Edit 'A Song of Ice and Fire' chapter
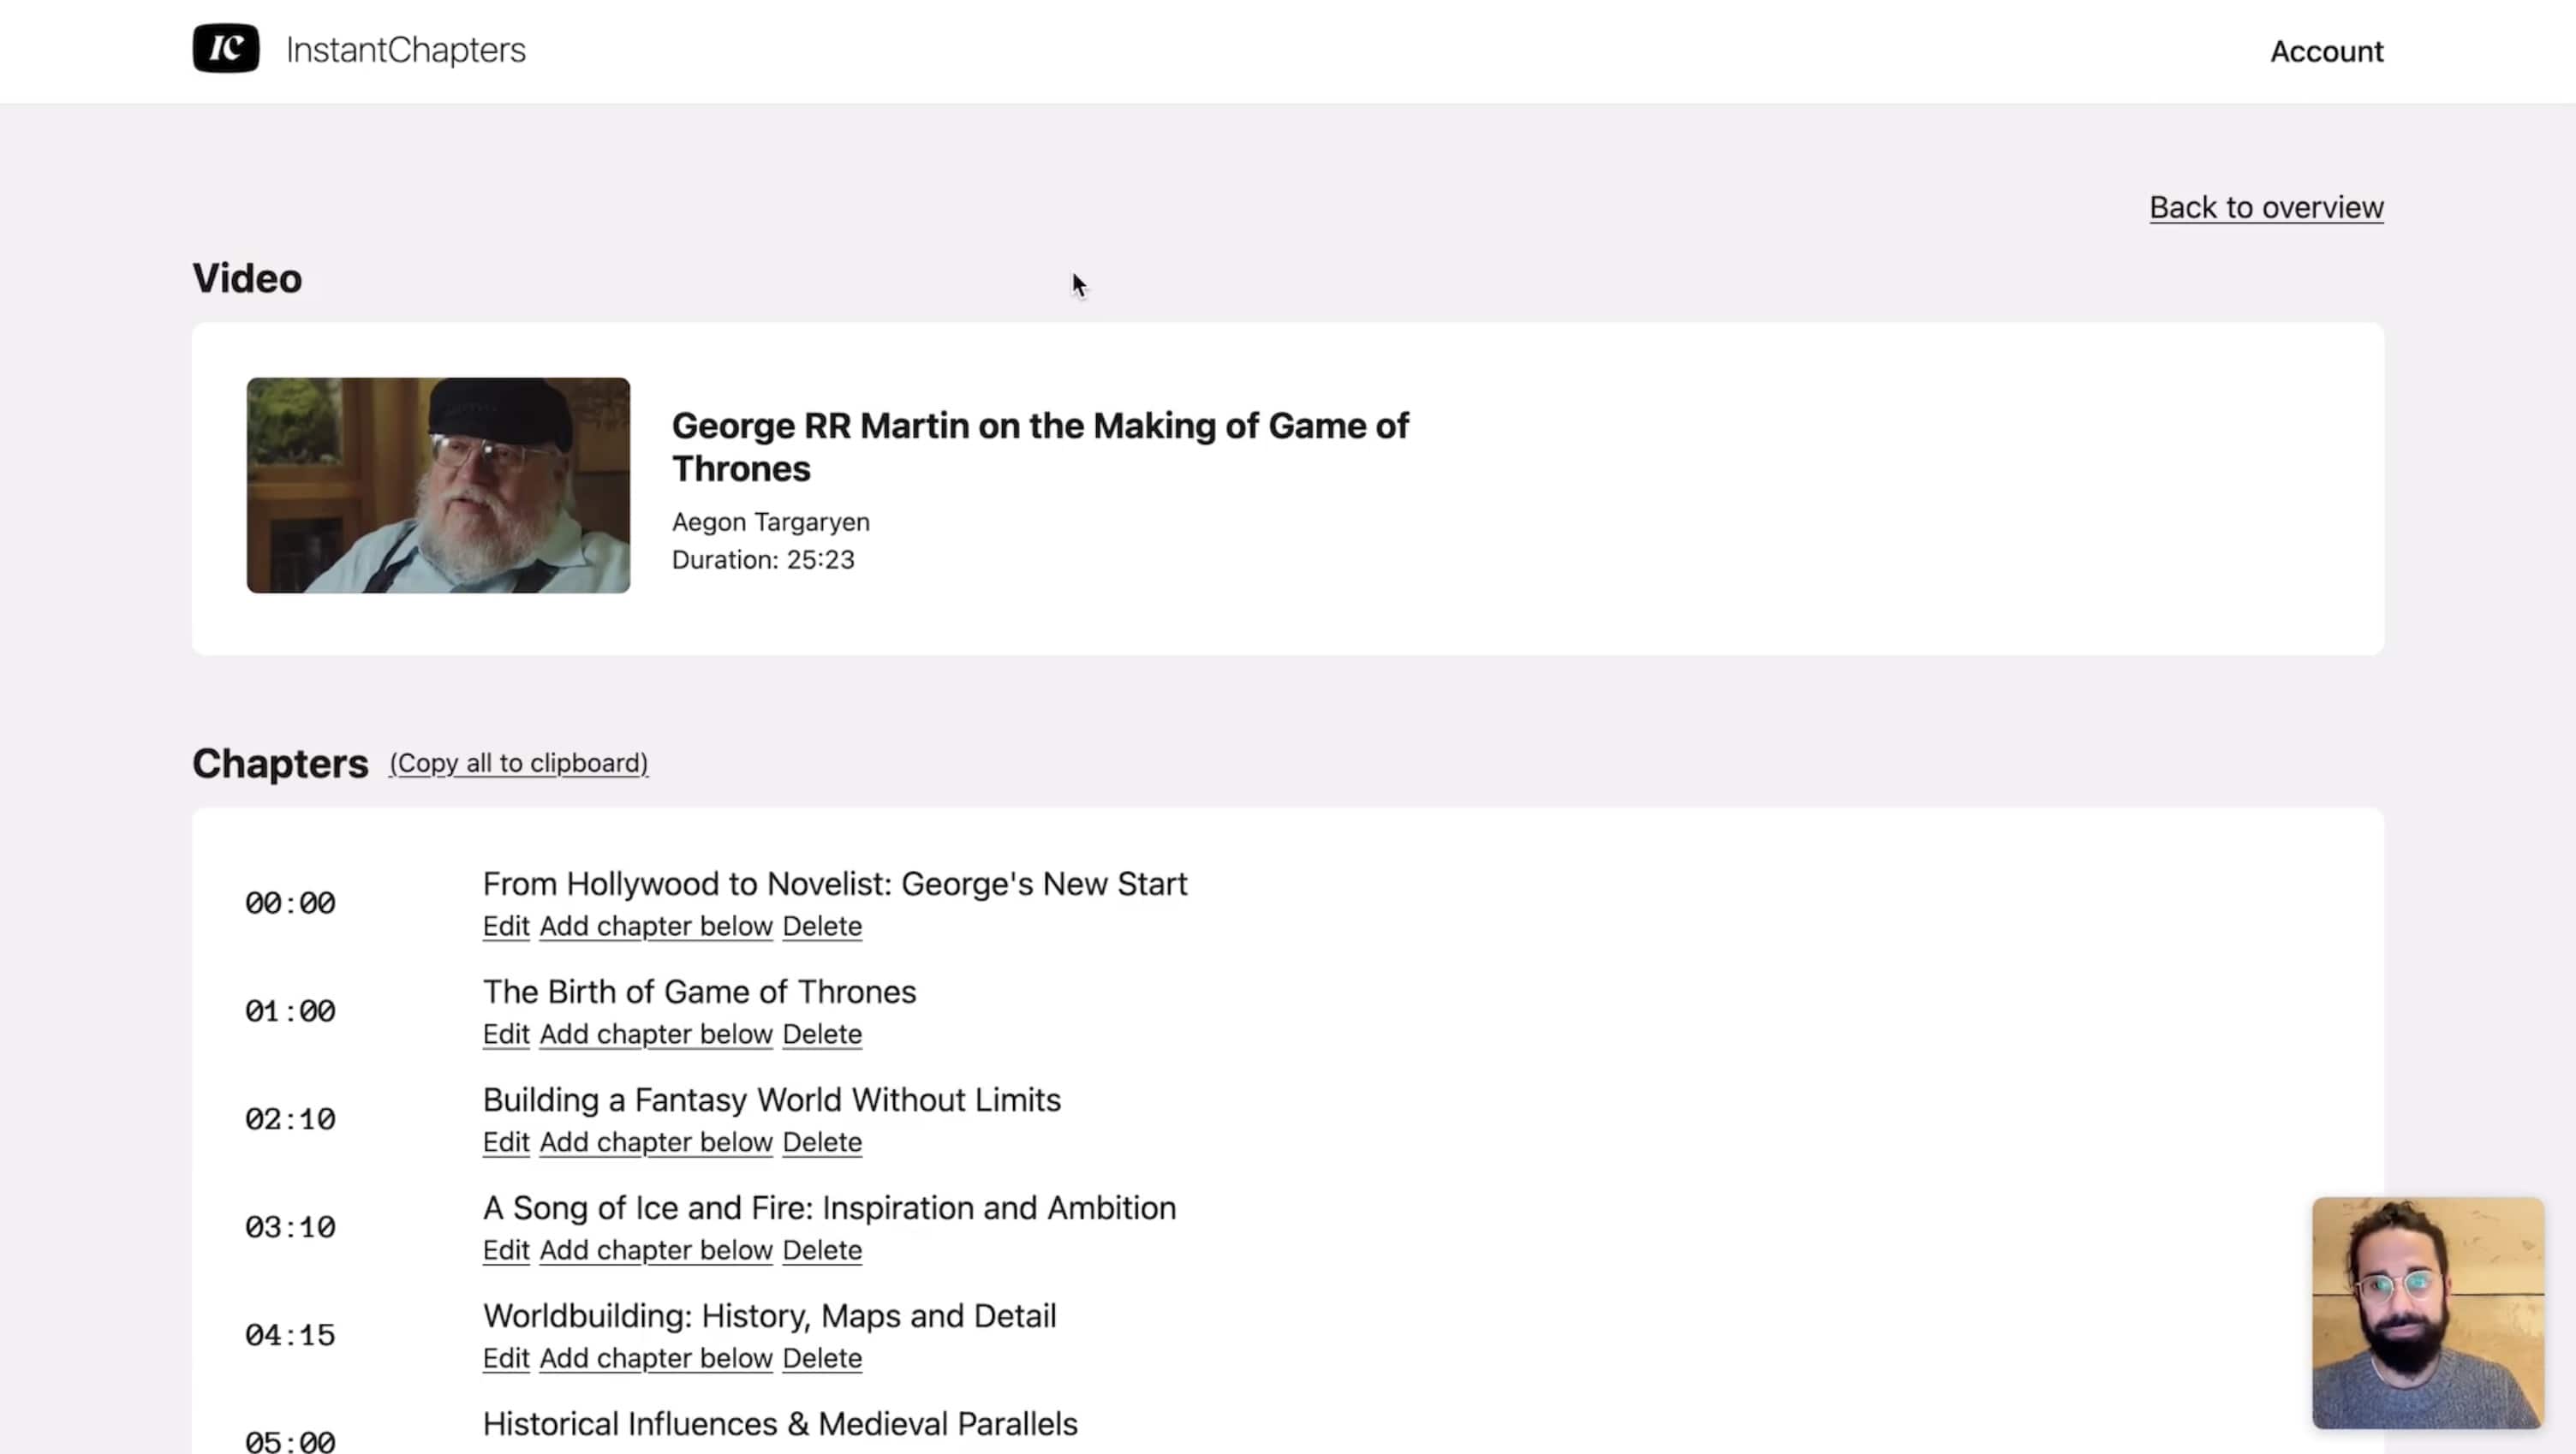 [x=506, y=1250]
